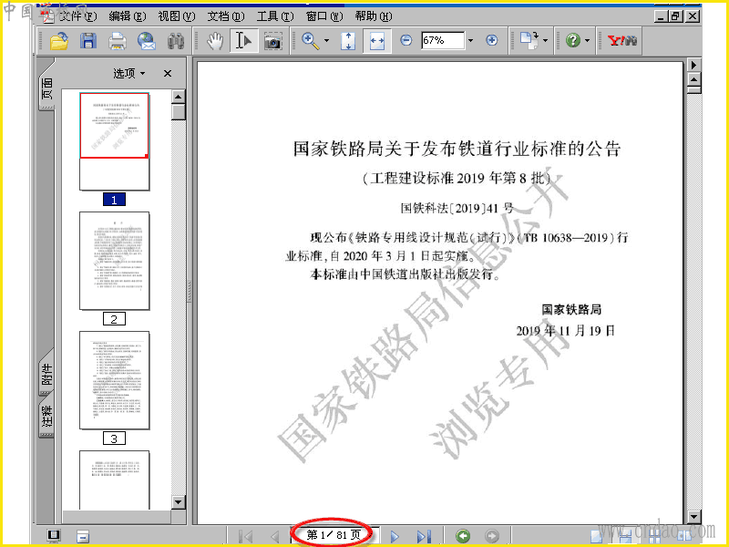The image size is (729, 547).
Task: Switch to the 页面 side tab
Action: click(x=46, y=88)
